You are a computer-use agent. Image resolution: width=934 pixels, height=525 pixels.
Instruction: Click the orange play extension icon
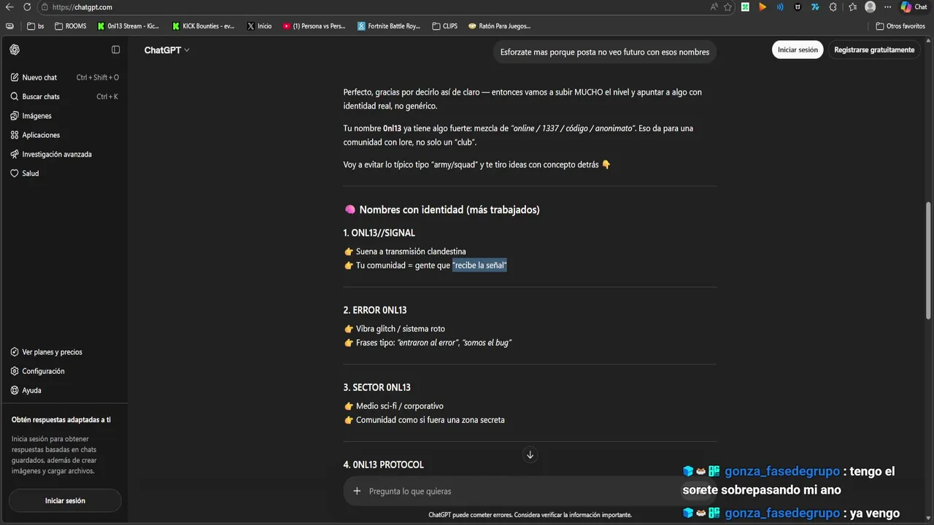click(x=763, y=7)
